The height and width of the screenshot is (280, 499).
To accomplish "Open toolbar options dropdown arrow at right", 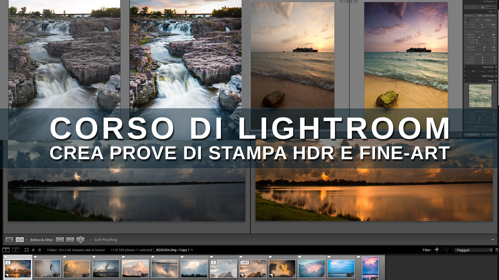I will [x=493, y=240].
